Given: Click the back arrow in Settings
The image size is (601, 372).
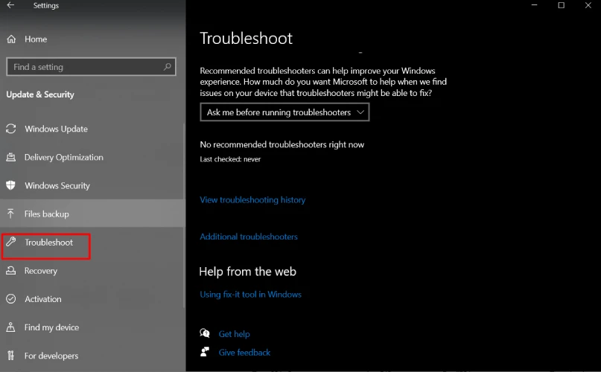Looking at the screenshot, I should [x=10, y=5].
